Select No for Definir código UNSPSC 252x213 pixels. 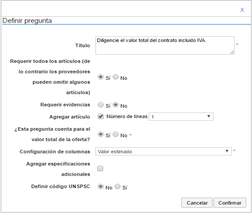pos(101,186)
